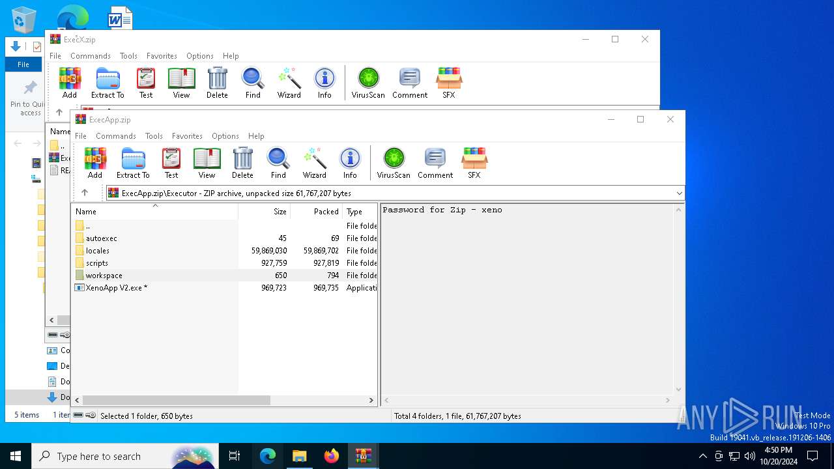This screenshot has width=834, height=469.
Task: Expand the ExecApp.zip address path dropdown
Action: point(679,193)
